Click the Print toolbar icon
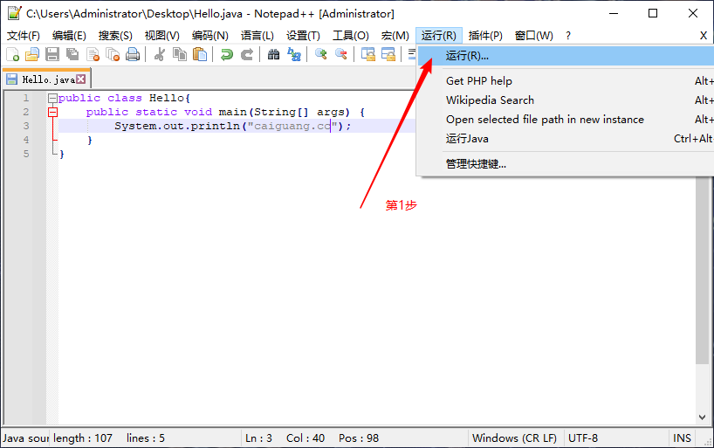714x448 pixels. pyautogui.click(x=133, y=54)
